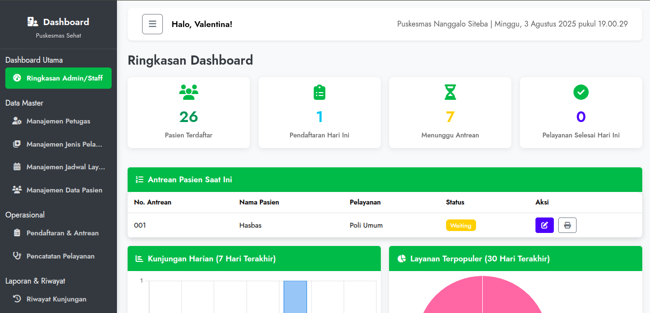650x313 pixels.
Task: Click the print icon in the Aksi column
Action: (567, 225)
